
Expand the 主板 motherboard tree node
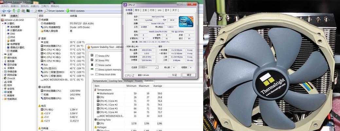click(x=2, y=54)
